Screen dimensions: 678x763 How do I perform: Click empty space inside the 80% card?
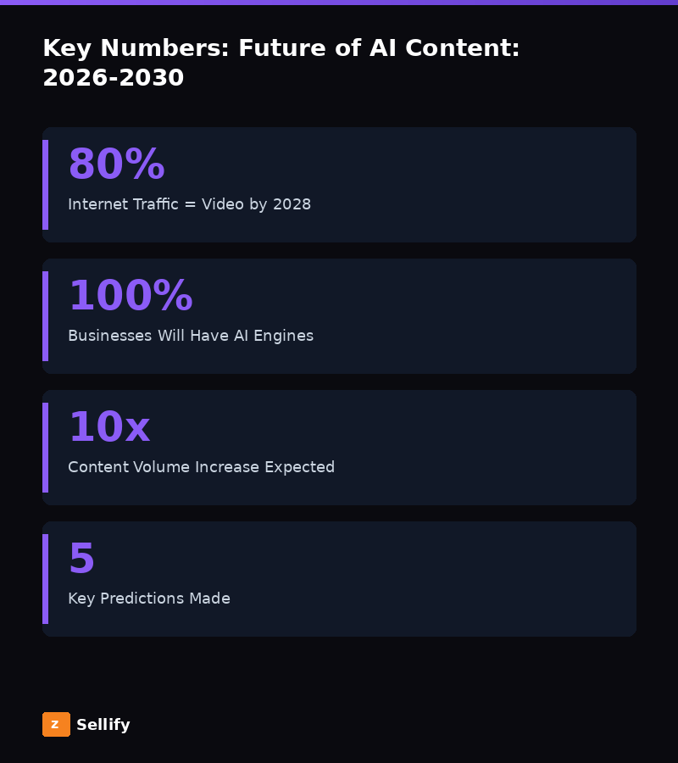click(475, 185)
